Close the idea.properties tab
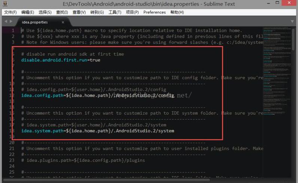 tap(63, 22)
